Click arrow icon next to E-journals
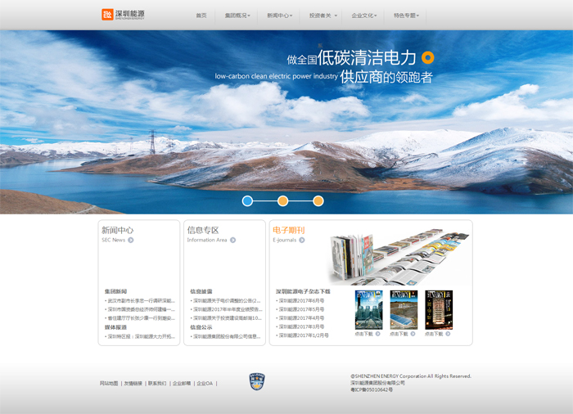Screen dimensions: 573x414 coord(302,241)
